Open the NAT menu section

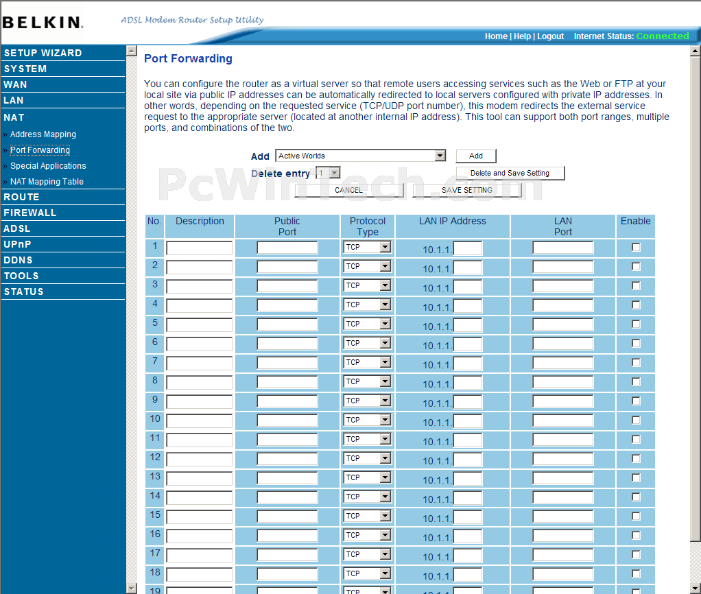[14, 117]
